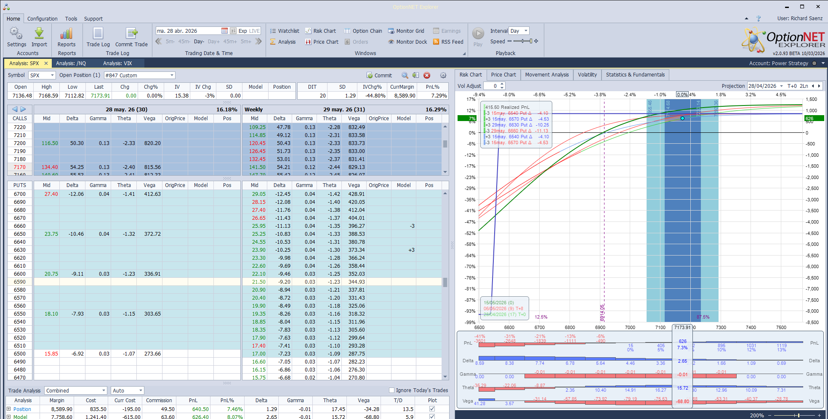The width and height of the screenshot is (828, 419).
Task: Open the Analysis sigma window
Action: 283,42
